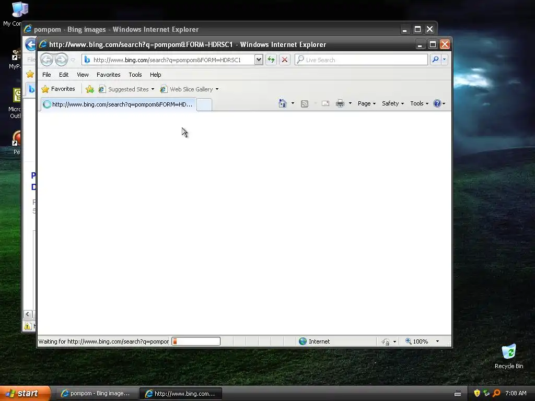Click the Favorites star button

(x=58, y=89)
